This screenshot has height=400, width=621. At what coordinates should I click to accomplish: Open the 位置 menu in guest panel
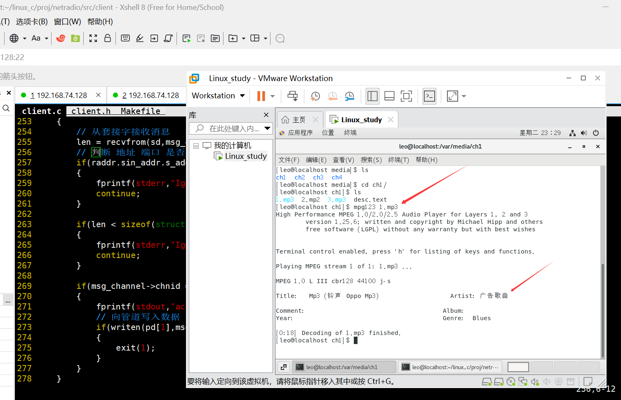(x=328, y=133)
